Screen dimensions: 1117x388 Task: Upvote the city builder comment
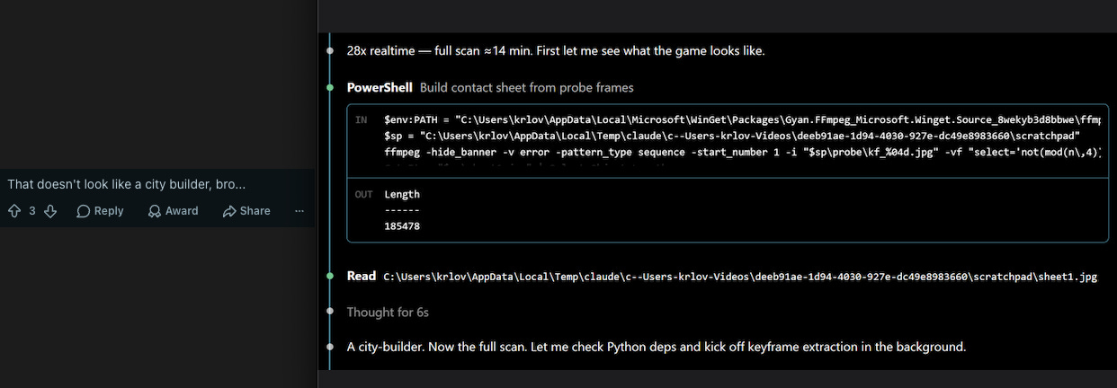coord(14,211)
